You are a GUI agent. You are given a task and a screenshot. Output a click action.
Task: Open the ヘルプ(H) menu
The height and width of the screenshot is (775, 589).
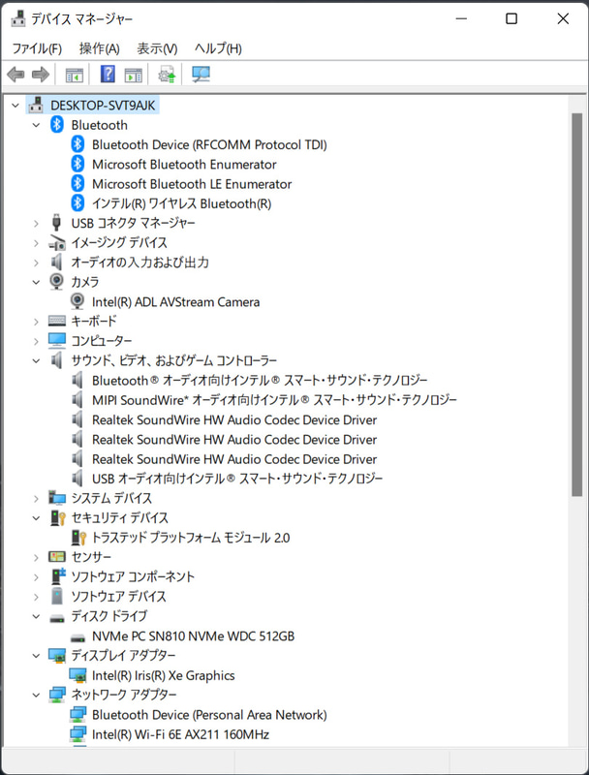coord(218,48)
